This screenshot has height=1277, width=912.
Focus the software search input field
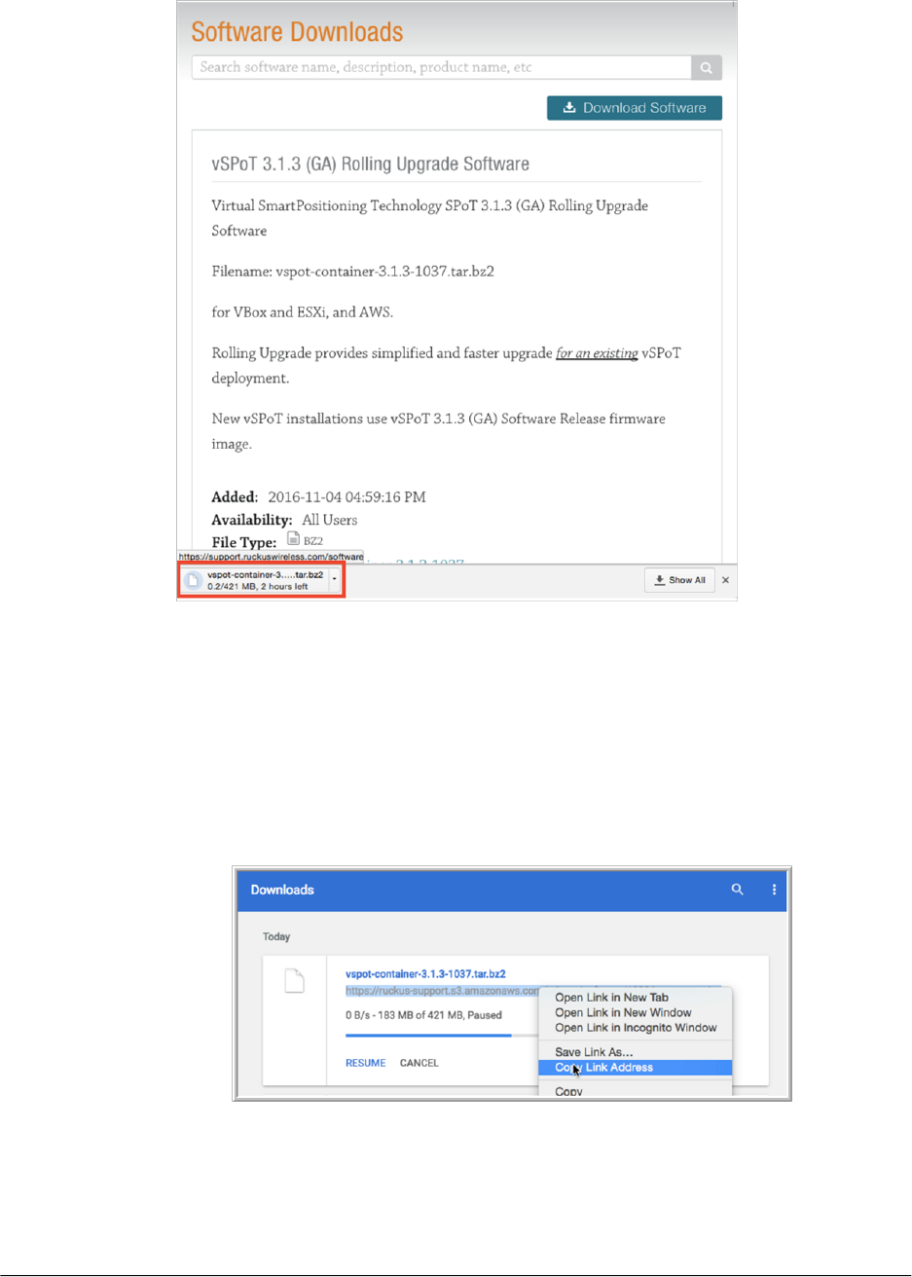[442, 67]
